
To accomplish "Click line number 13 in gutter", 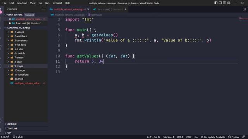I will coord(58,72).
